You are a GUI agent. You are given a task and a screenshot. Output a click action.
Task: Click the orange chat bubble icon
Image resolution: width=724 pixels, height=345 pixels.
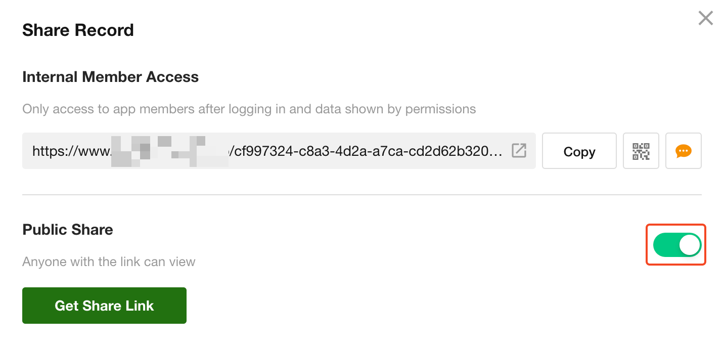click(x=684, y=151)
